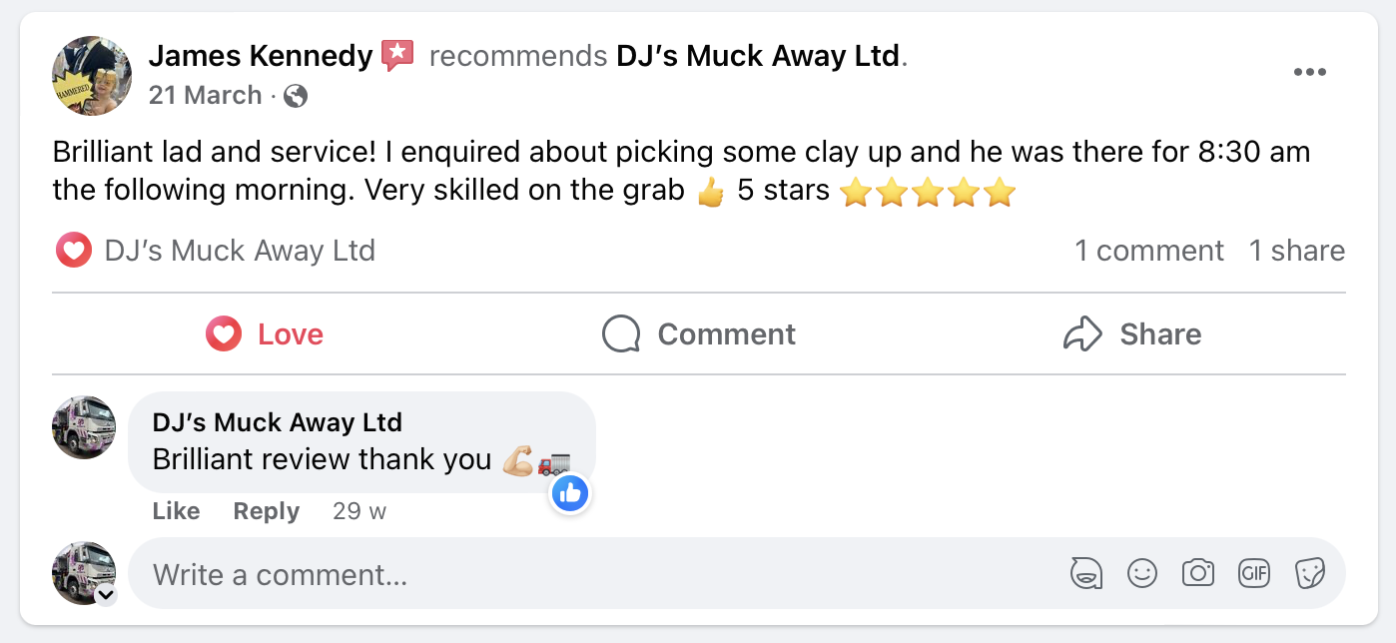Toggle the Love reaction button
Viewport: 1396px width, 643px height.
[265, 333]
